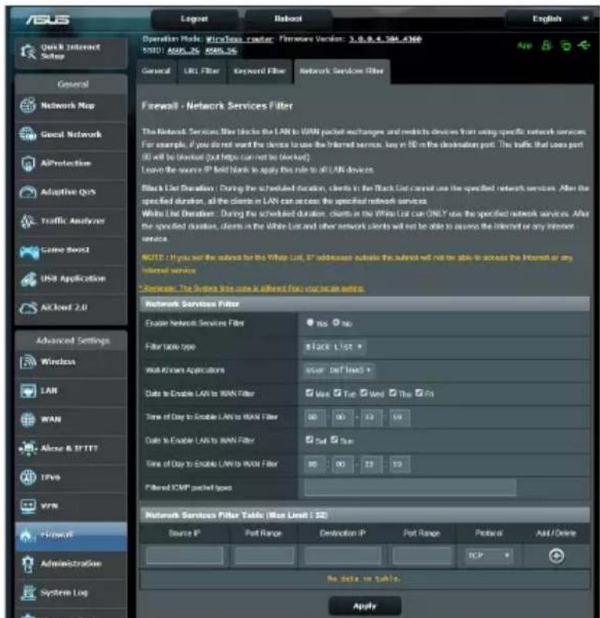The image size is (600, 618).
Task: Open AiProtection shield icon
Action: tap(28, 163)
